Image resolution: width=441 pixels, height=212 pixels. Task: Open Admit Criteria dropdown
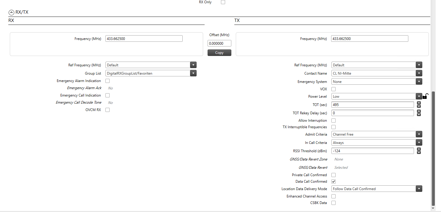point(419,134)
